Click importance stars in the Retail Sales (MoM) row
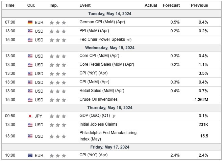The width and height of the screenshot is (223, 161). click(58, 91)
